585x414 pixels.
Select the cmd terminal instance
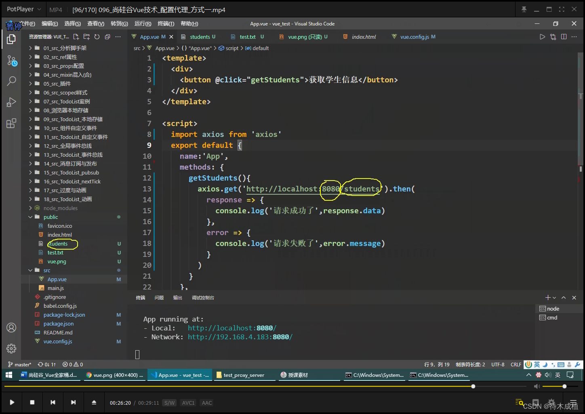(x=559, y=317)
